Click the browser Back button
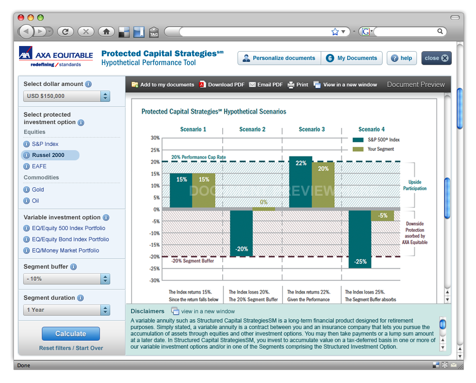Image resolution: width=476 pixels, height=383 pixels. pyautogui.click(x=26, y=32)
